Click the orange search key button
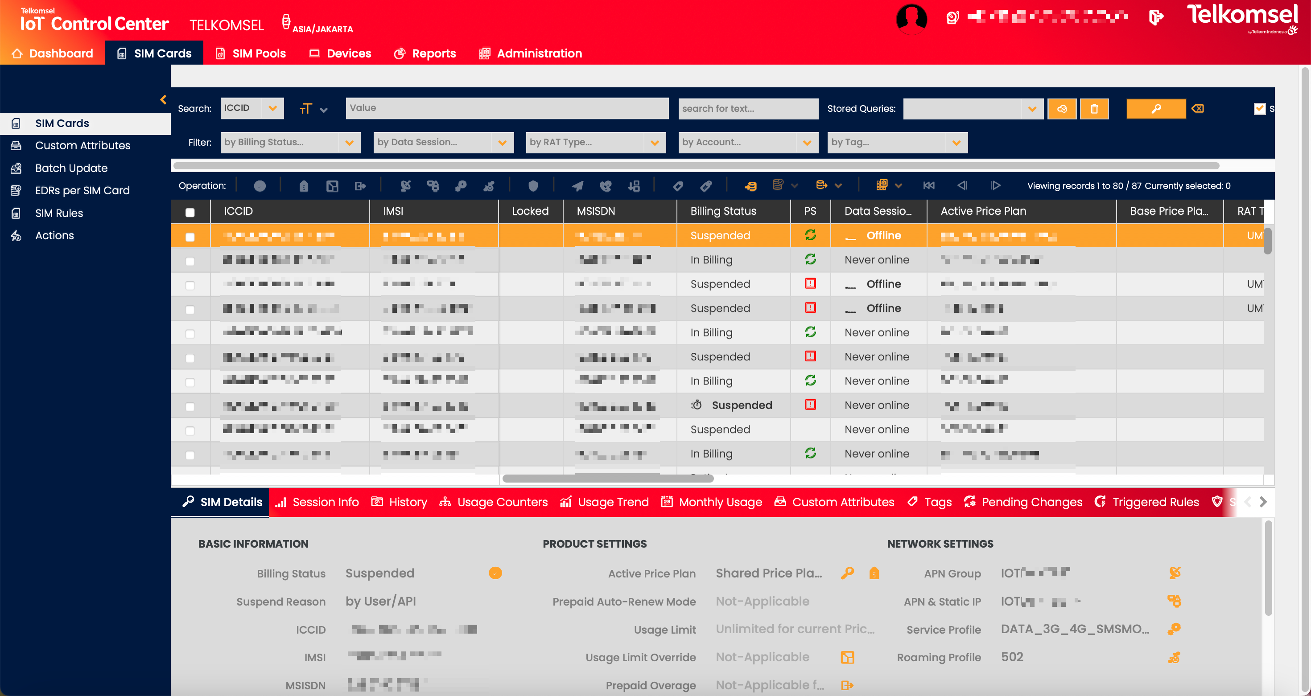Image resolution: width=1311 pixels, height=696 pixels. pos(1155,109)
